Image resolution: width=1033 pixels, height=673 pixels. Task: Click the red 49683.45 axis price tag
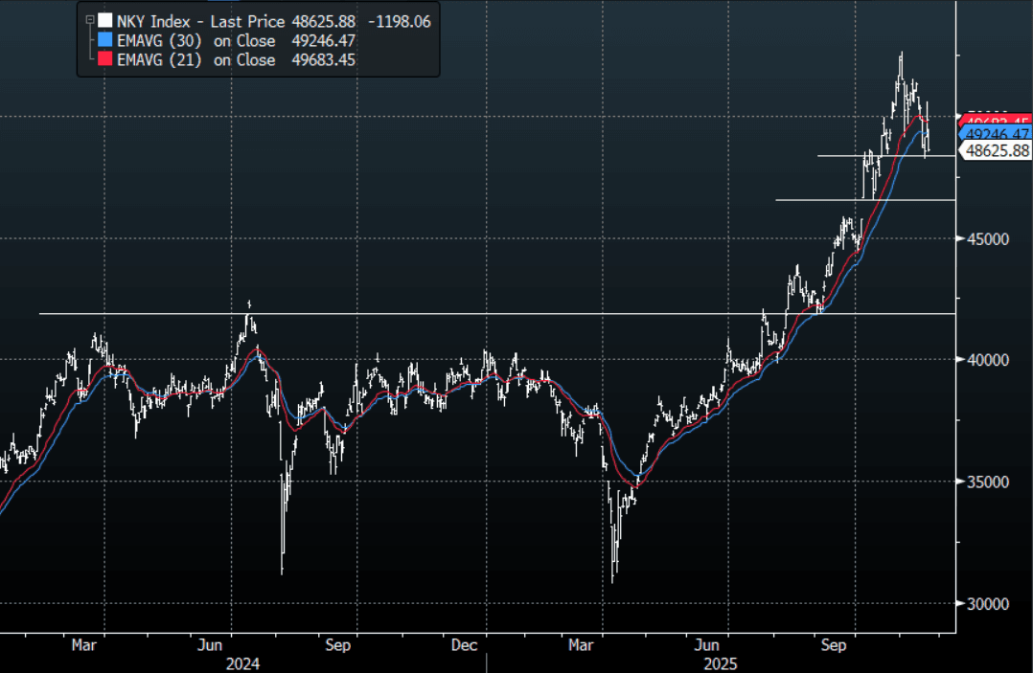(997, 121)
